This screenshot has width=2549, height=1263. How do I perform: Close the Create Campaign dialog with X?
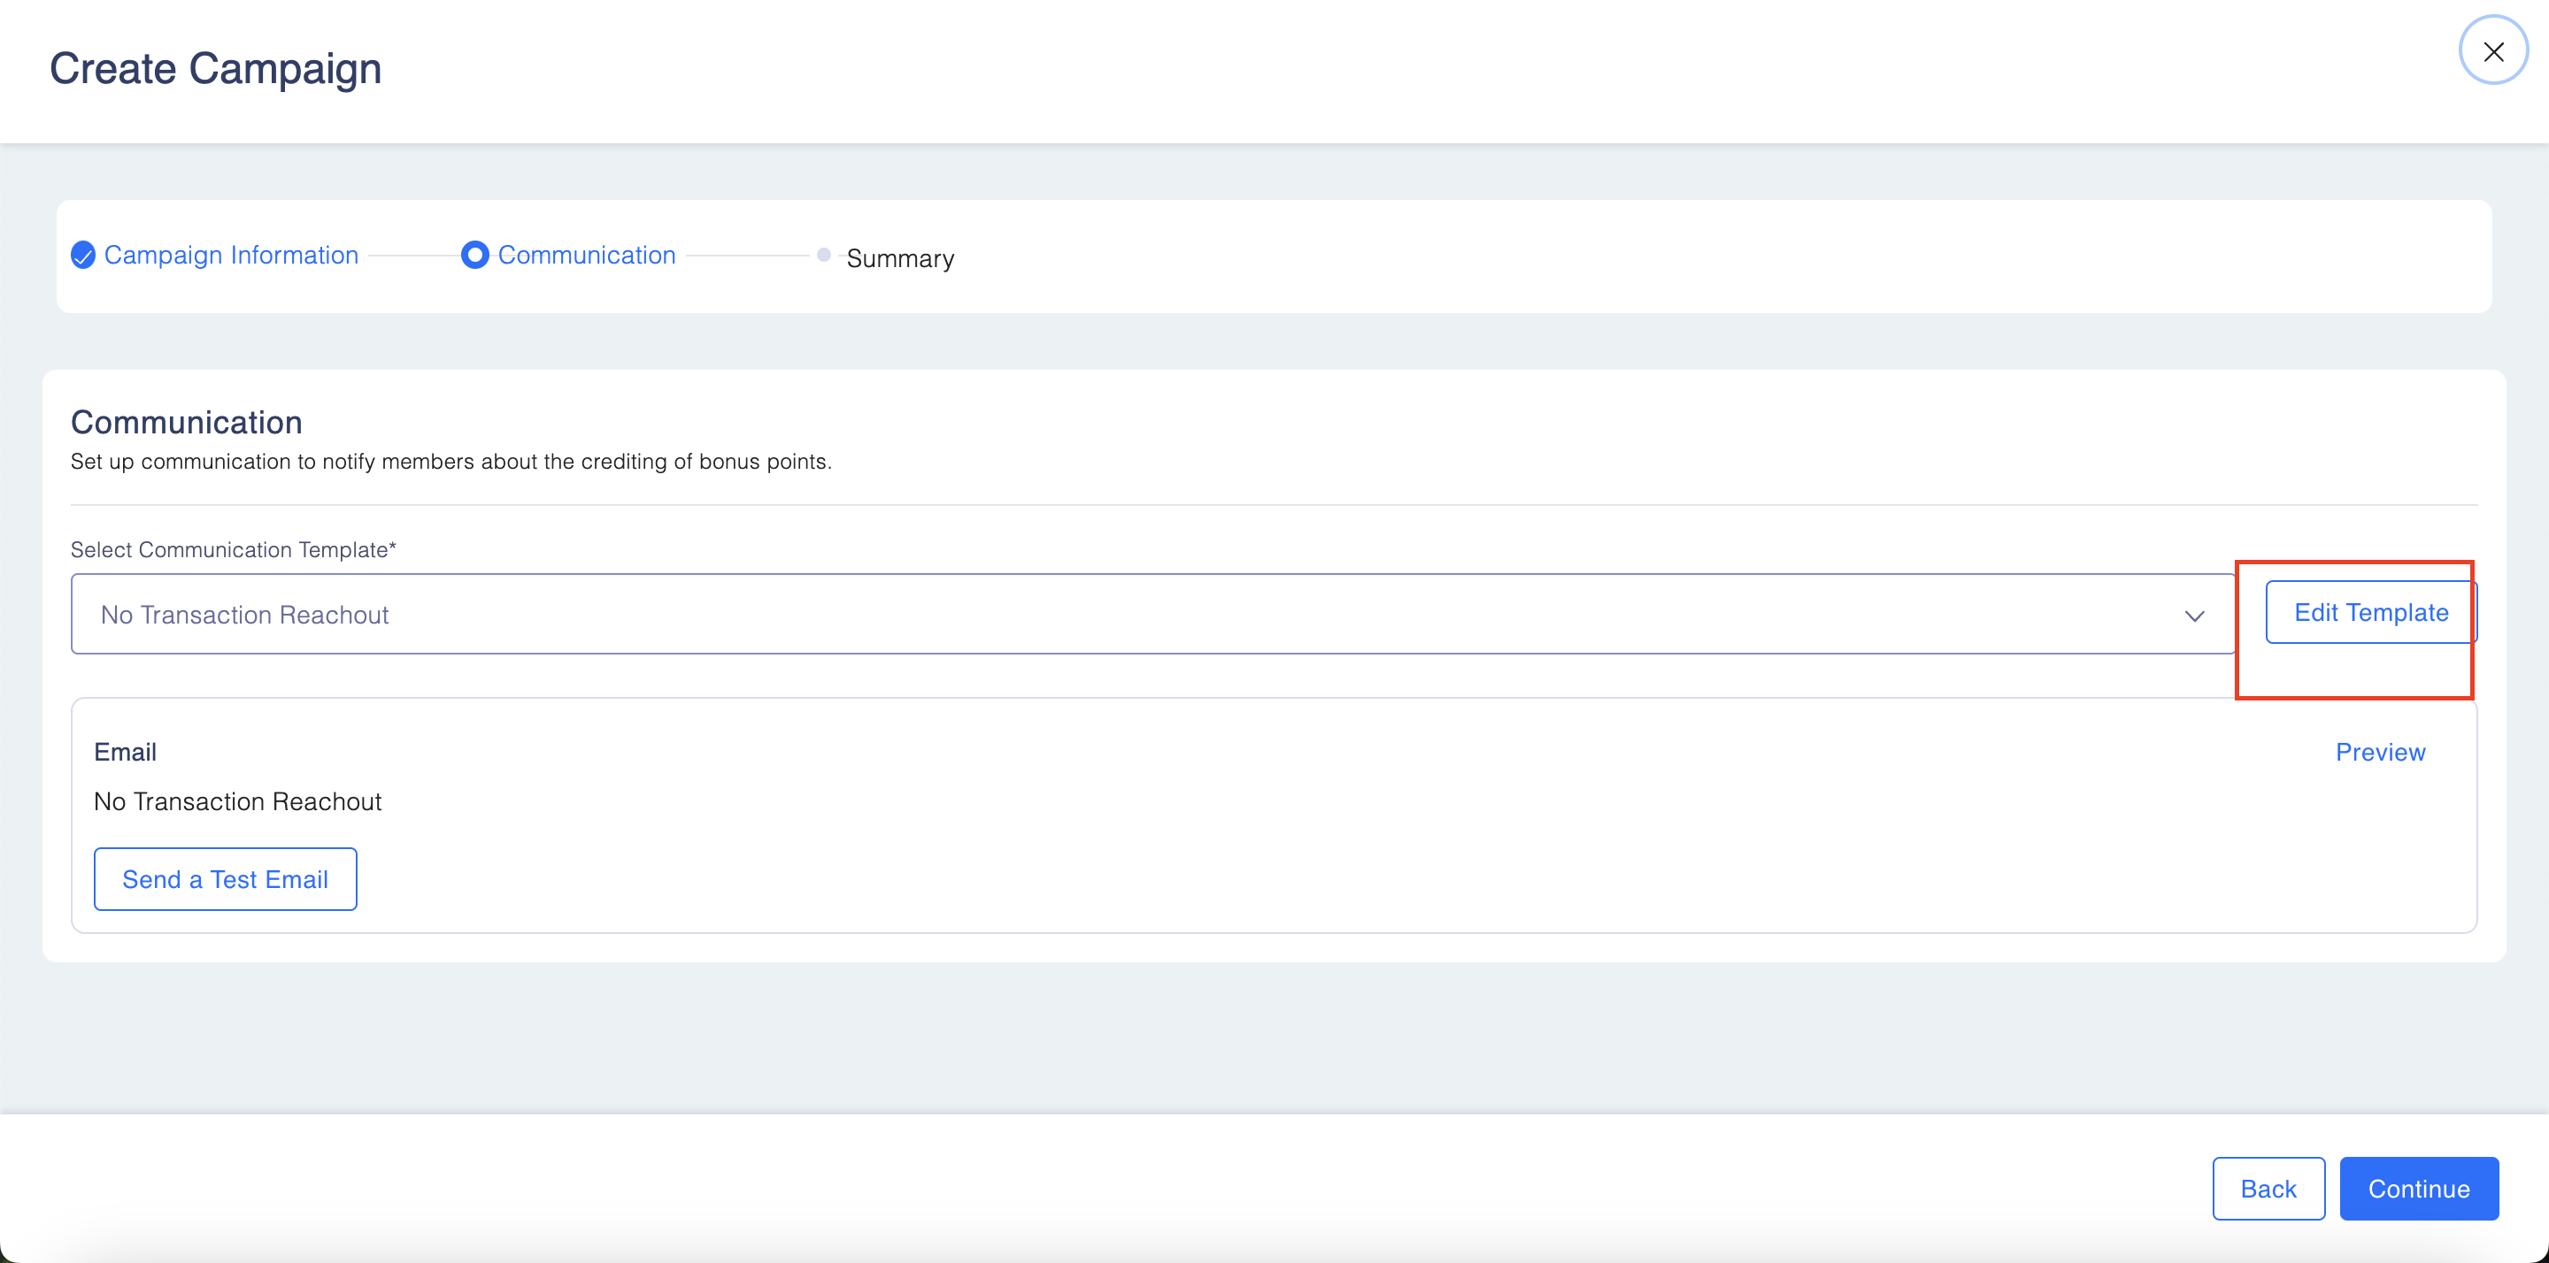2492,51
